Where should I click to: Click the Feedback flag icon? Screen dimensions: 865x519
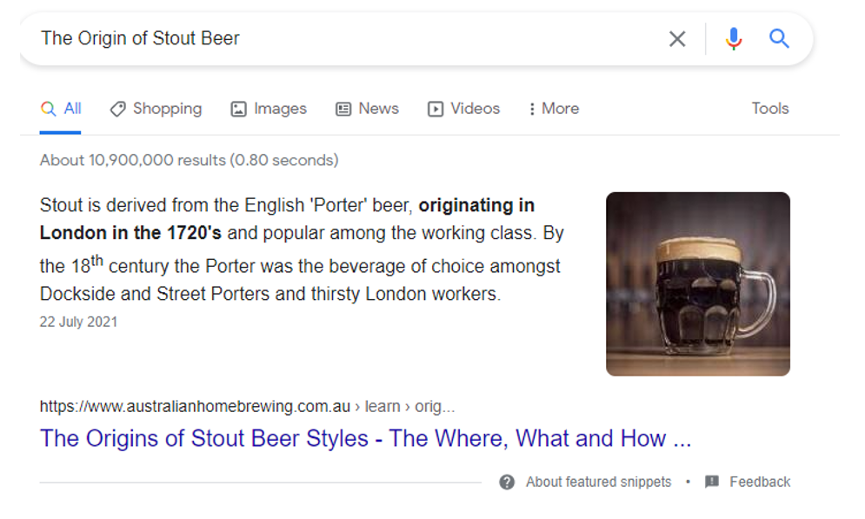(712, 482)
